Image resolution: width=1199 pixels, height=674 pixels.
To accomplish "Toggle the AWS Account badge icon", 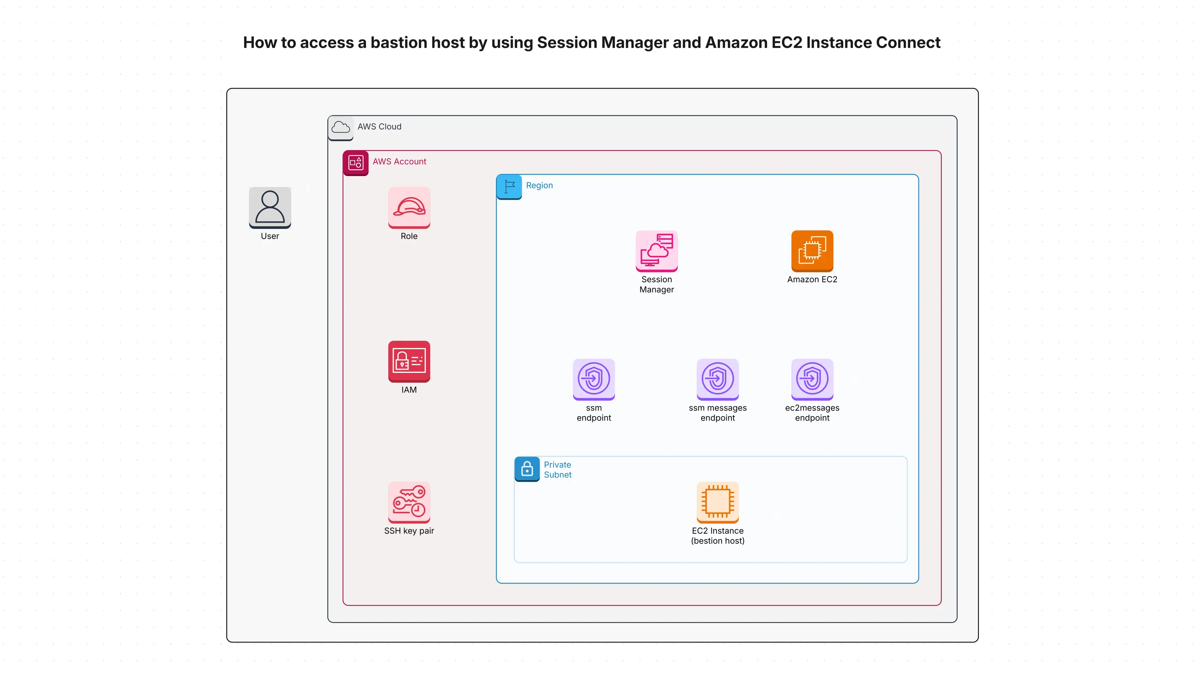I will (x=356, y=163).
